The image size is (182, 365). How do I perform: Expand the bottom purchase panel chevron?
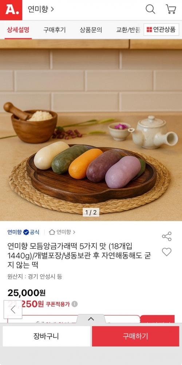point(91,319)
